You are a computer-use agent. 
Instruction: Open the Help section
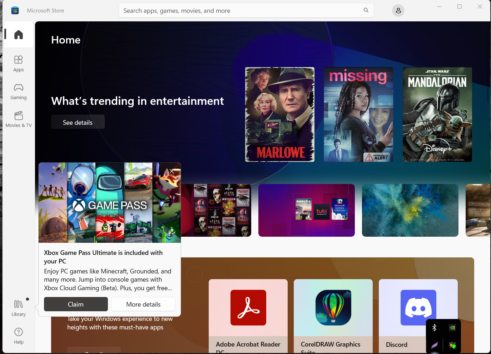pyautogui.click(x=19, y=336)
